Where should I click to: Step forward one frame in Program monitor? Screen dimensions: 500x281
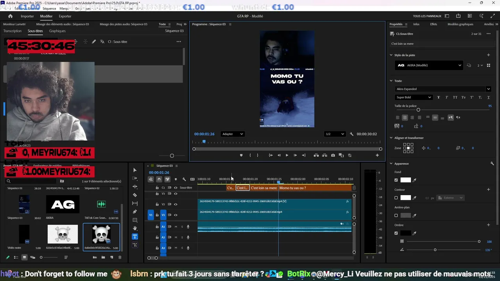coord(295,155)
